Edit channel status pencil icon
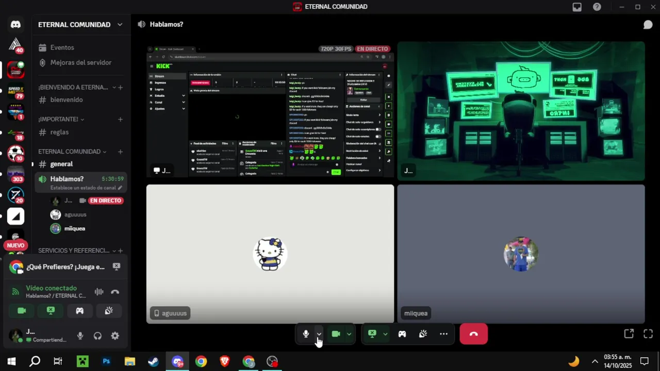 point(120,188)
